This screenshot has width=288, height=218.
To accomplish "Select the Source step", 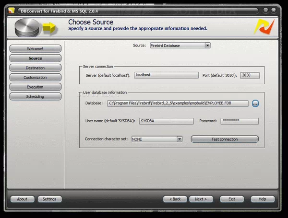I will point(35,58).
